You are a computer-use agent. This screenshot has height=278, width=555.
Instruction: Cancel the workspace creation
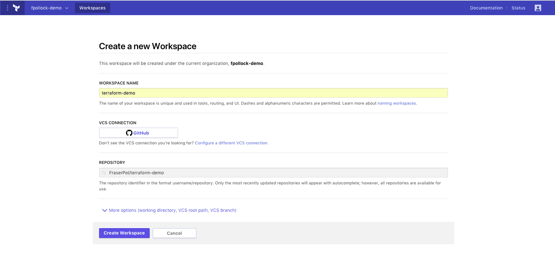pos(174,233)
